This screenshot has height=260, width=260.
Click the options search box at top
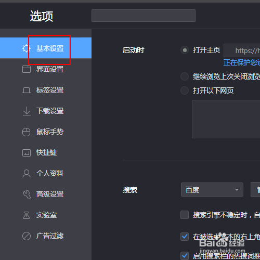pos(144,16)
